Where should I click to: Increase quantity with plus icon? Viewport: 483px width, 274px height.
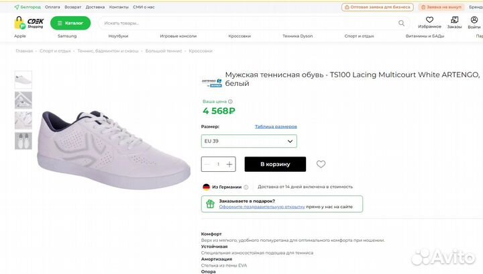click(x=229, y=164)
